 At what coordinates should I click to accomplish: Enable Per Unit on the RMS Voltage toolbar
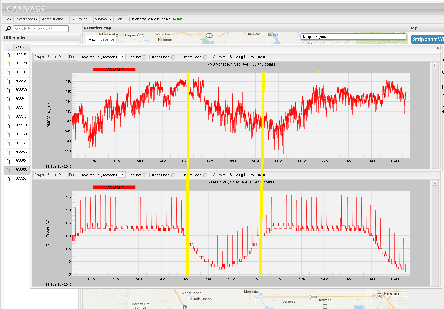click(x=144, y=57)
